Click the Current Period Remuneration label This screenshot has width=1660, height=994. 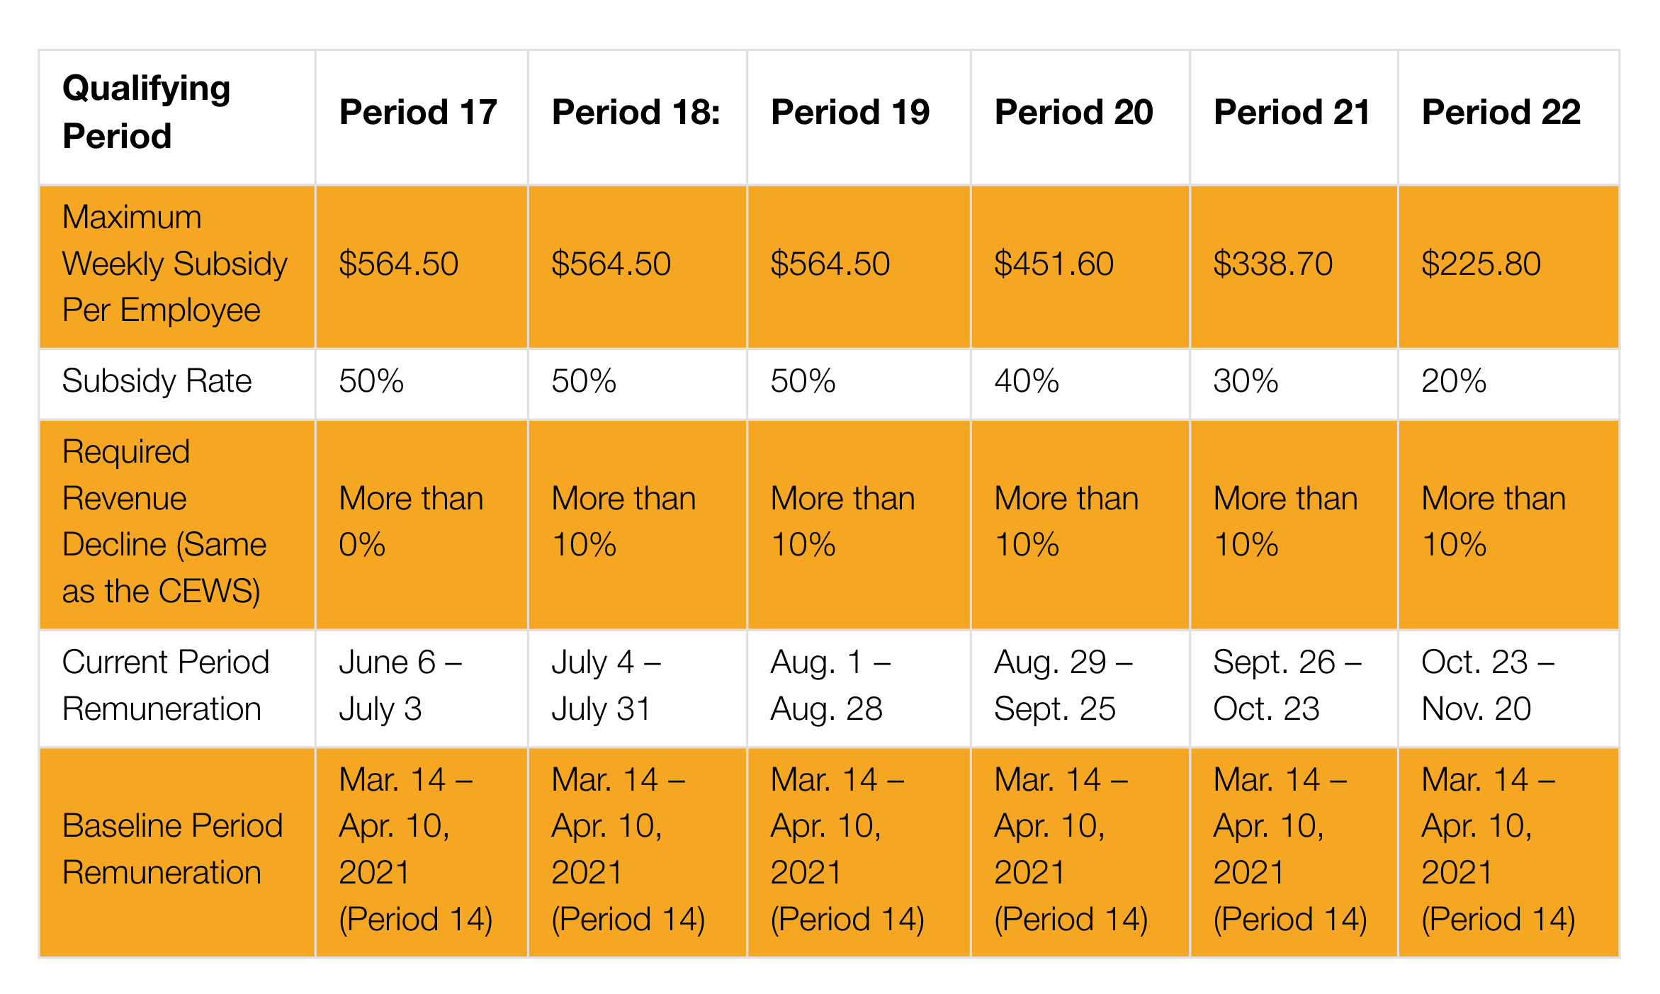165,685
